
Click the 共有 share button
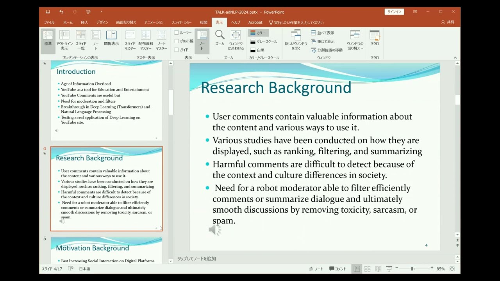[x=448, y=22]
